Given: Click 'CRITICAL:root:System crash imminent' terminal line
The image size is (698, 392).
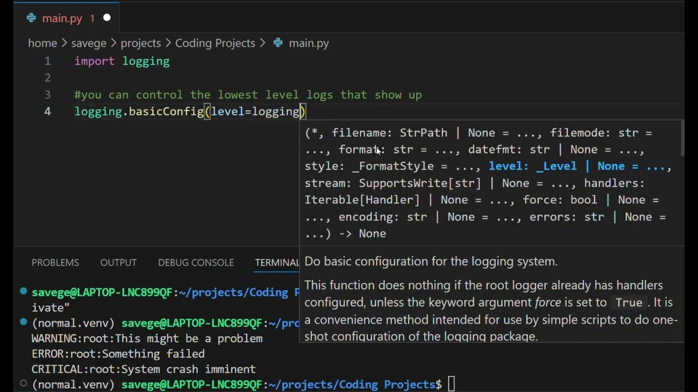Looking at the screenshot, I should tap(143, 369).
